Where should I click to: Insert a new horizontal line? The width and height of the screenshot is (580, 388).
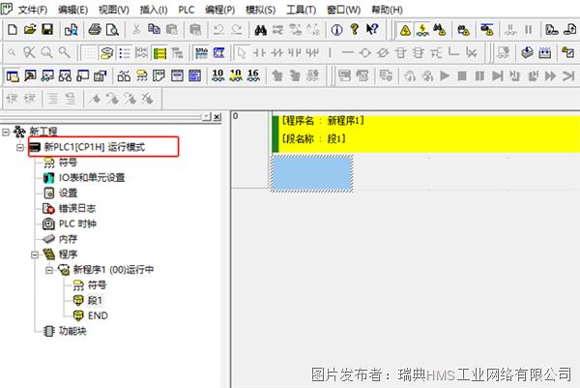[347, 53]
